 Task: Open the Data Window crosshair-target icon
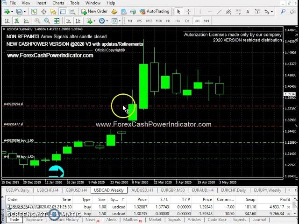click(x=43, y=12)
